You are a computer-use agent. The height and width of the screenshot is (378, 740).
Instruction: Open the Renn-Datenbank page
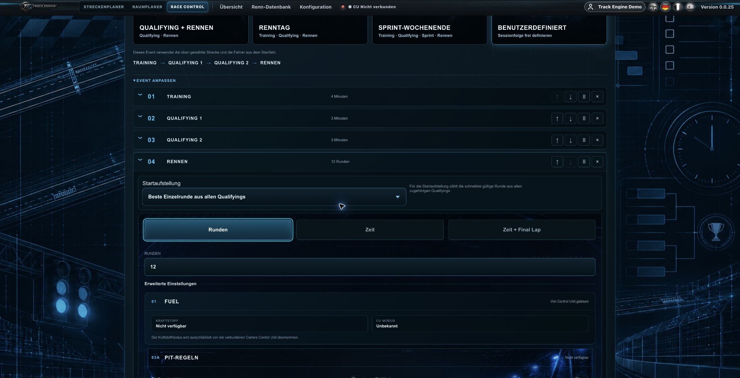point(271,7)
